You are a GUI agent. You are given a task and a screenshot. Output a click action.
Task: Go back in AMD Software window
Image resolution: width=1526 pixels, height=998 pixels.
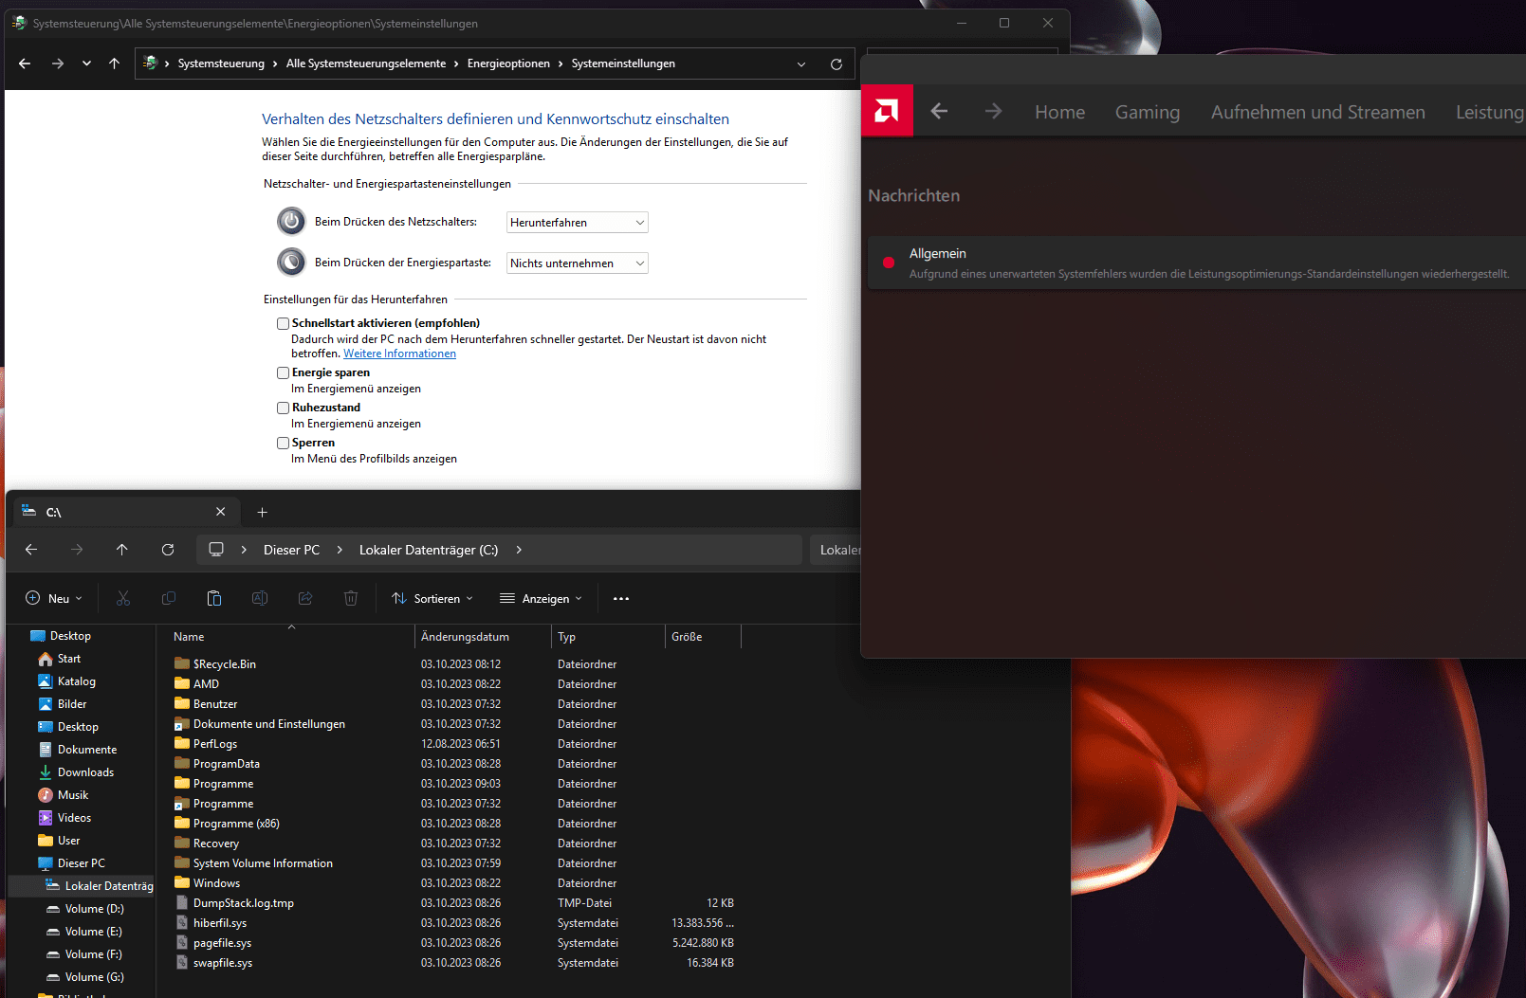tap(939, 112)
